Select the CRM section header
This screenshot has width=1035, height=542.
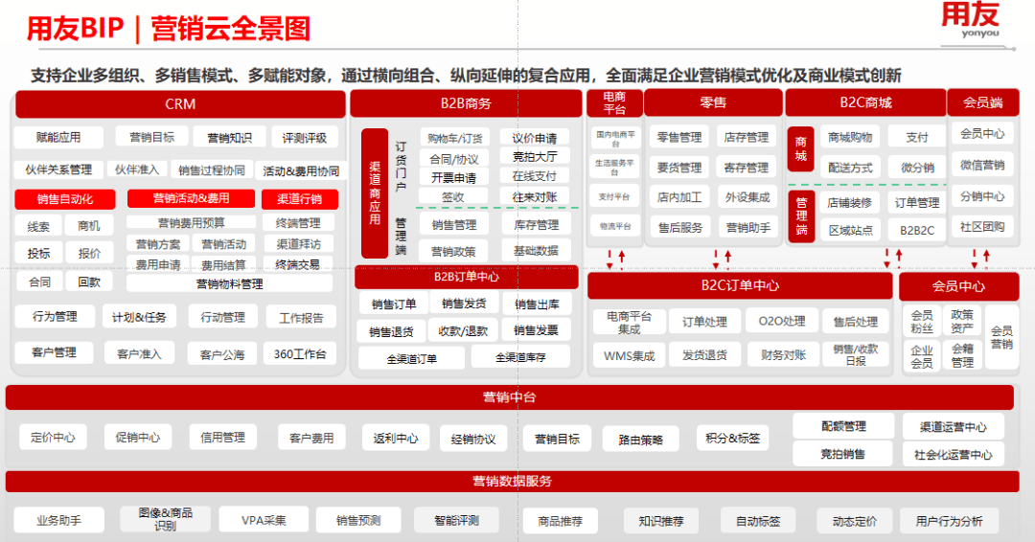tap(179, 104)
